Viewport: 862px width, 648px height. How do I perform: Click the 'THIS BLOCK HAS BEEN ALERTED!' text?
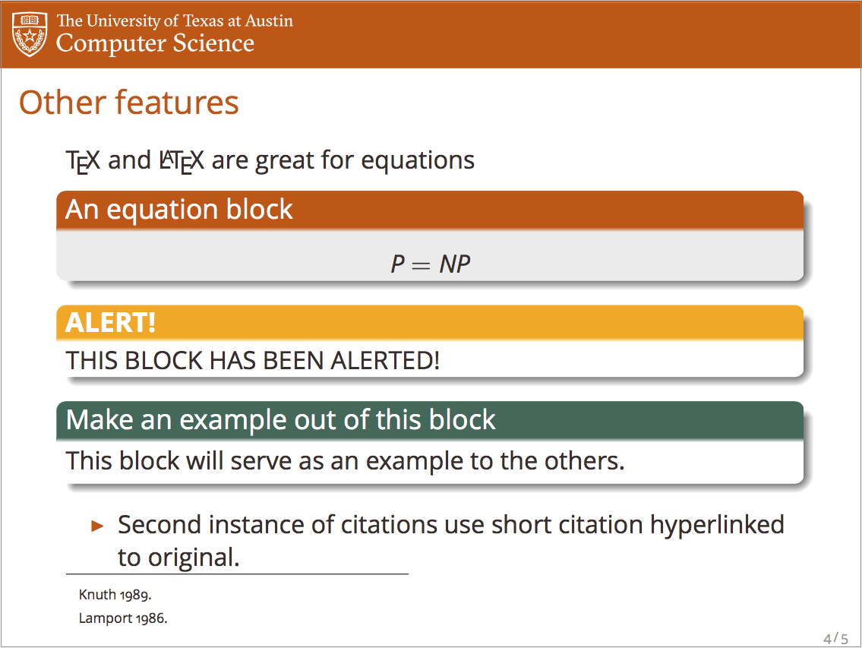coord(252,361)
